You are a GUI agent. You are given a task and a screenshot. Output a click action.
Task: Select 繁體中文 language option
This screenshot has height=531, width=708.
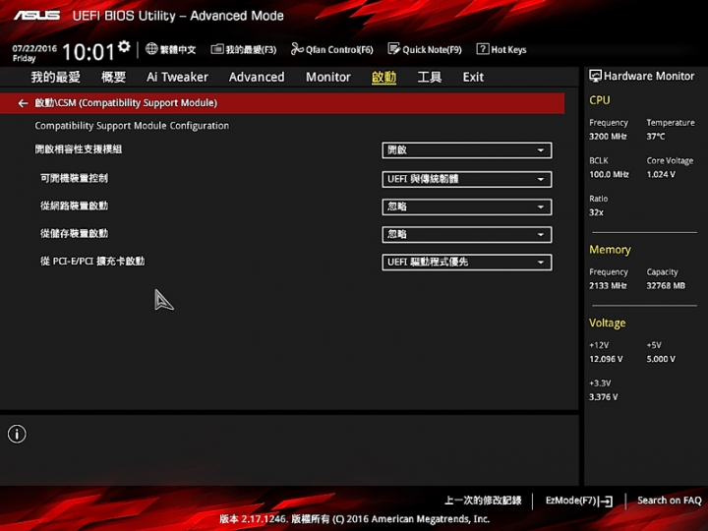pyautogui.click(x=178, y=50)
